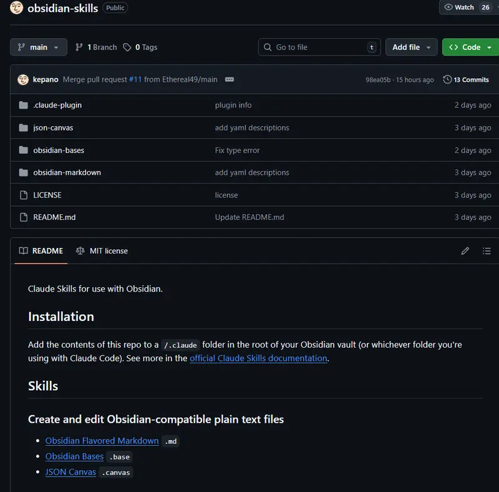Edit the README using the pencil icon
Screen dimensions: 499x492
[x=465, y=250]
